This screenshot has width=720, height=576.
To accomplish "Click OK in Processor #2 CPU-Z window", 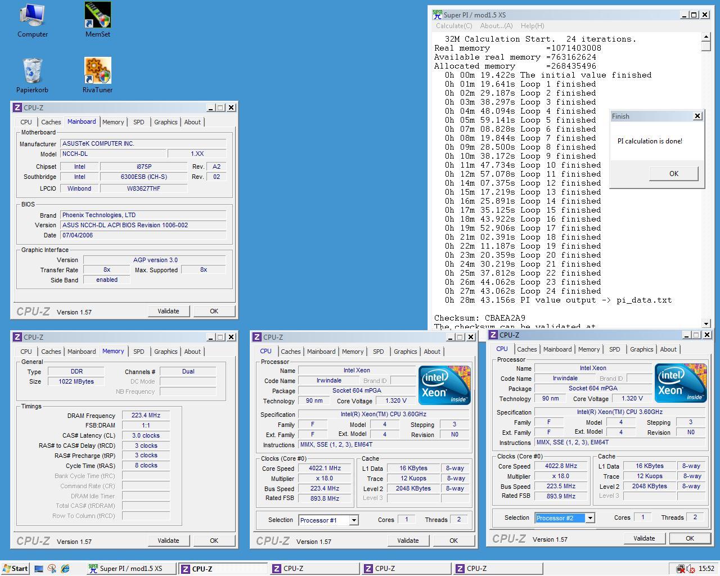I will point(690,538).
